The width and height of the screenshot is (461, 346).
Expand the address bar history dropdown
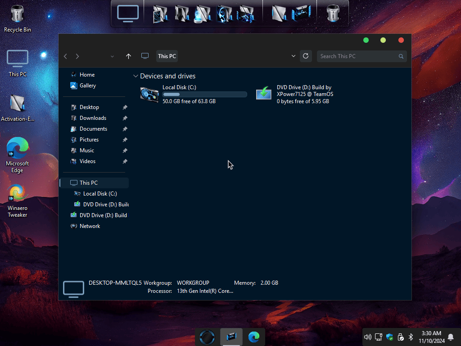tap(294, 56)
